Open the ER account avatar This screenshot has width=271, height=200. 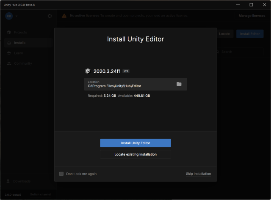click(x=9, y=16)
